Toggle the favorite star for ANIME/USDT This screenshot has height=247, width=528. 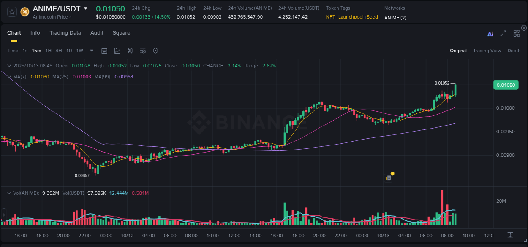point(12,12)
